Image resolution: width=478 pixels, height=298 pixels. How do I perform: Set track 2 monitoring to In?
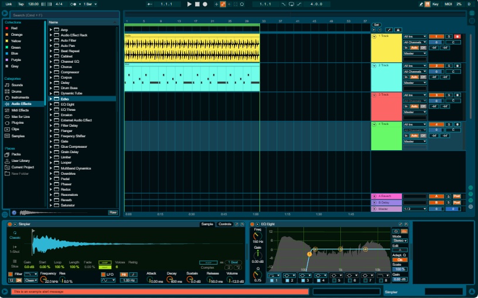coord(406,77)
